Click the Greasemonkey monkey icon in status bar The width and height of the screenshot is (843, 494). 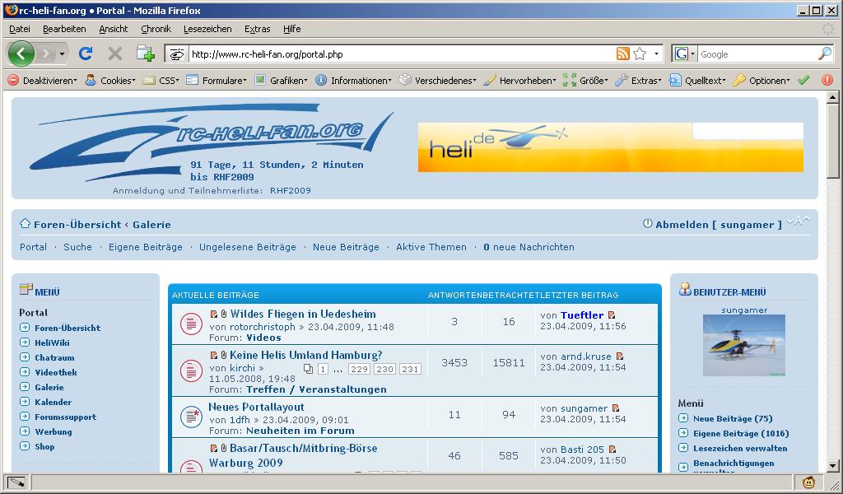point(808,482)
